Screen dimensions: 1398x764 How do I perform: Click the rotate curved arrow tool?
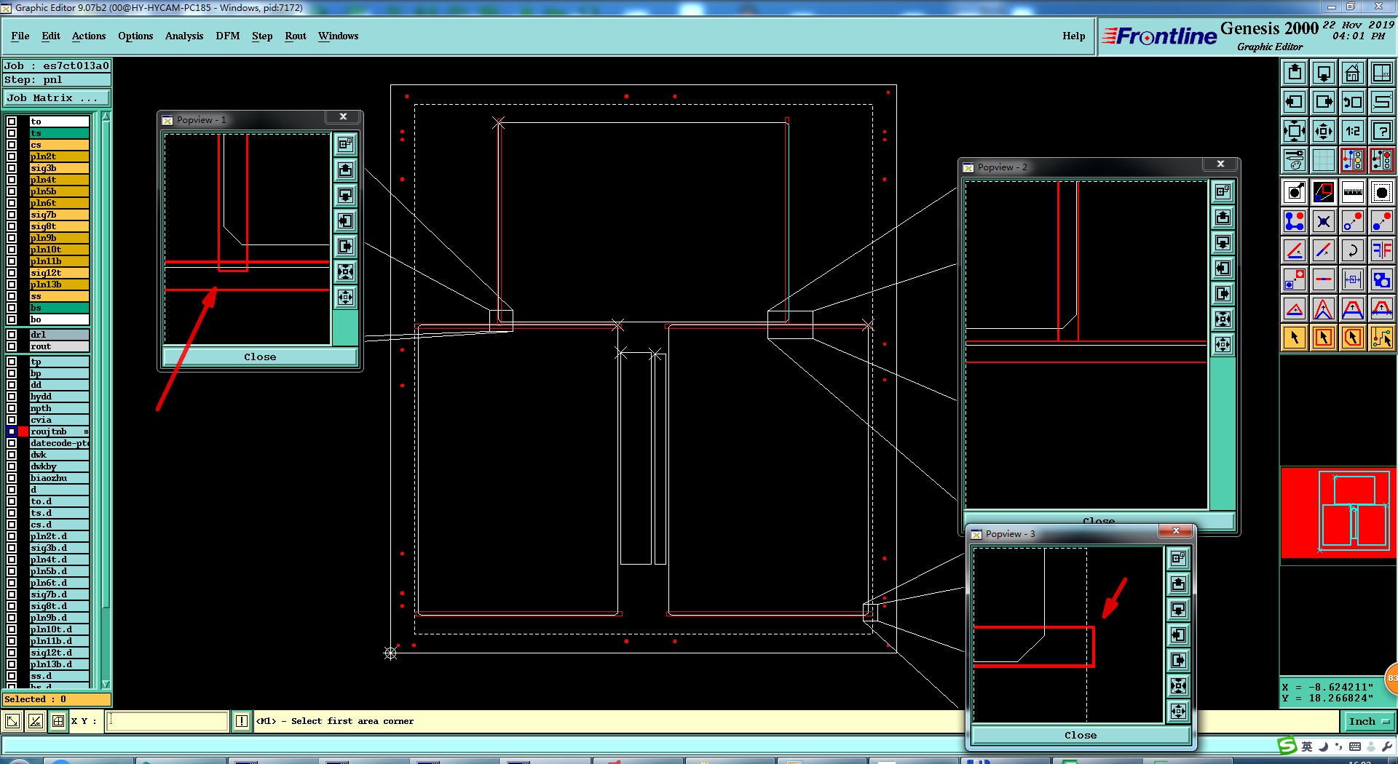click(1353, 250)
